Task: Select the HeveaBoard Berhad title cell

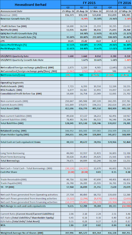Action: click(x=30, y=5)
